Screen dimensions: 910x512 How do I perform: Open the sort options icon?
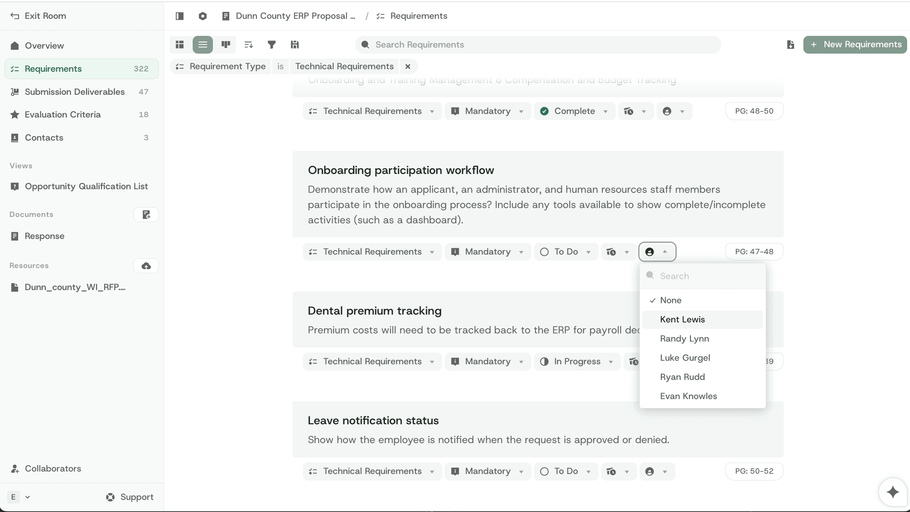click(x=248, y=44)
